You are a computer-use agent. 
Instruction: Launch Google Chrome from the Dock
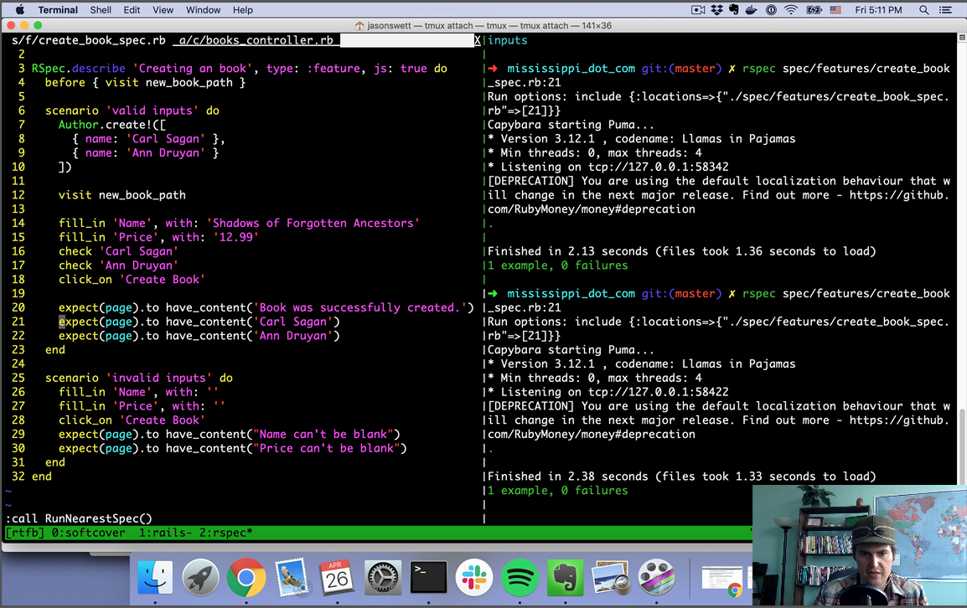point(246,578)
